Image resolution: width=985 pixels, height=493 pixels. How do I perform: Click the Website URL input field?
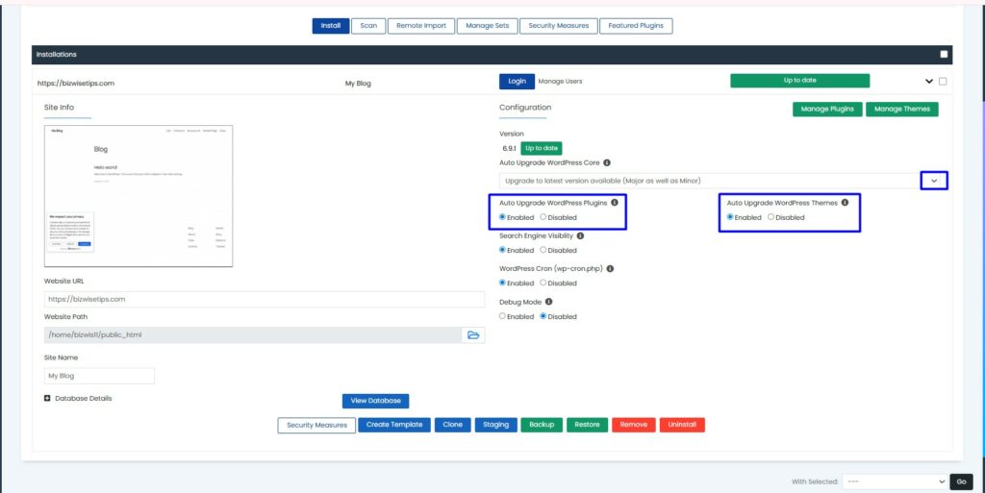(x=265, y=299)
